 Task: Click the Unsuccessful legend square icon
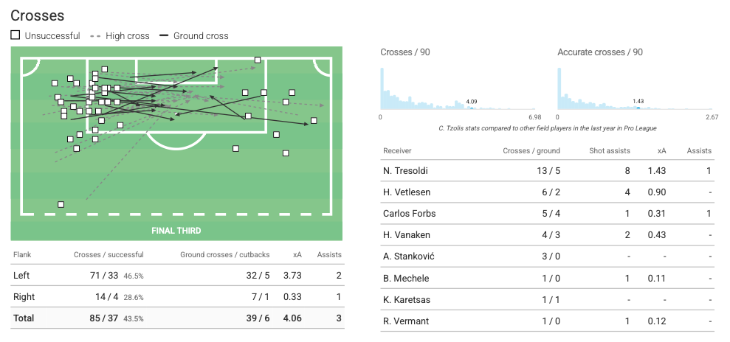[x=16, y=35]
